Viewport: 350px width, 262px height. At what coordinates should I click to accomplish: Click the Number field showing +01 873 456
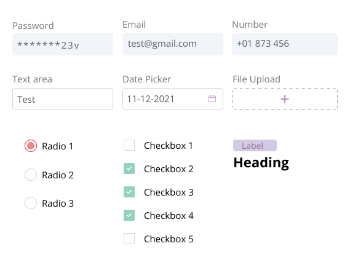pyautogui.click(x=285, y=44)
